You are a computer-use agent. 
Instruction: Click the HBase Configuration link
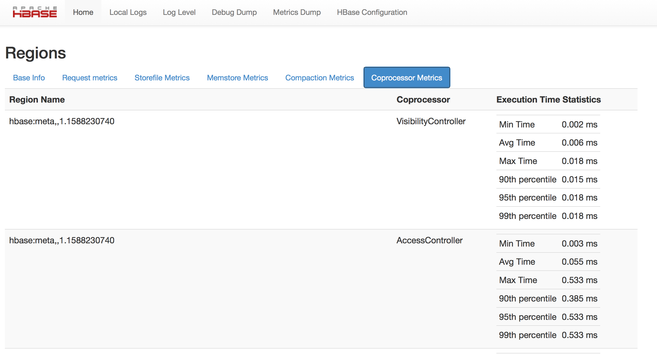372,12
